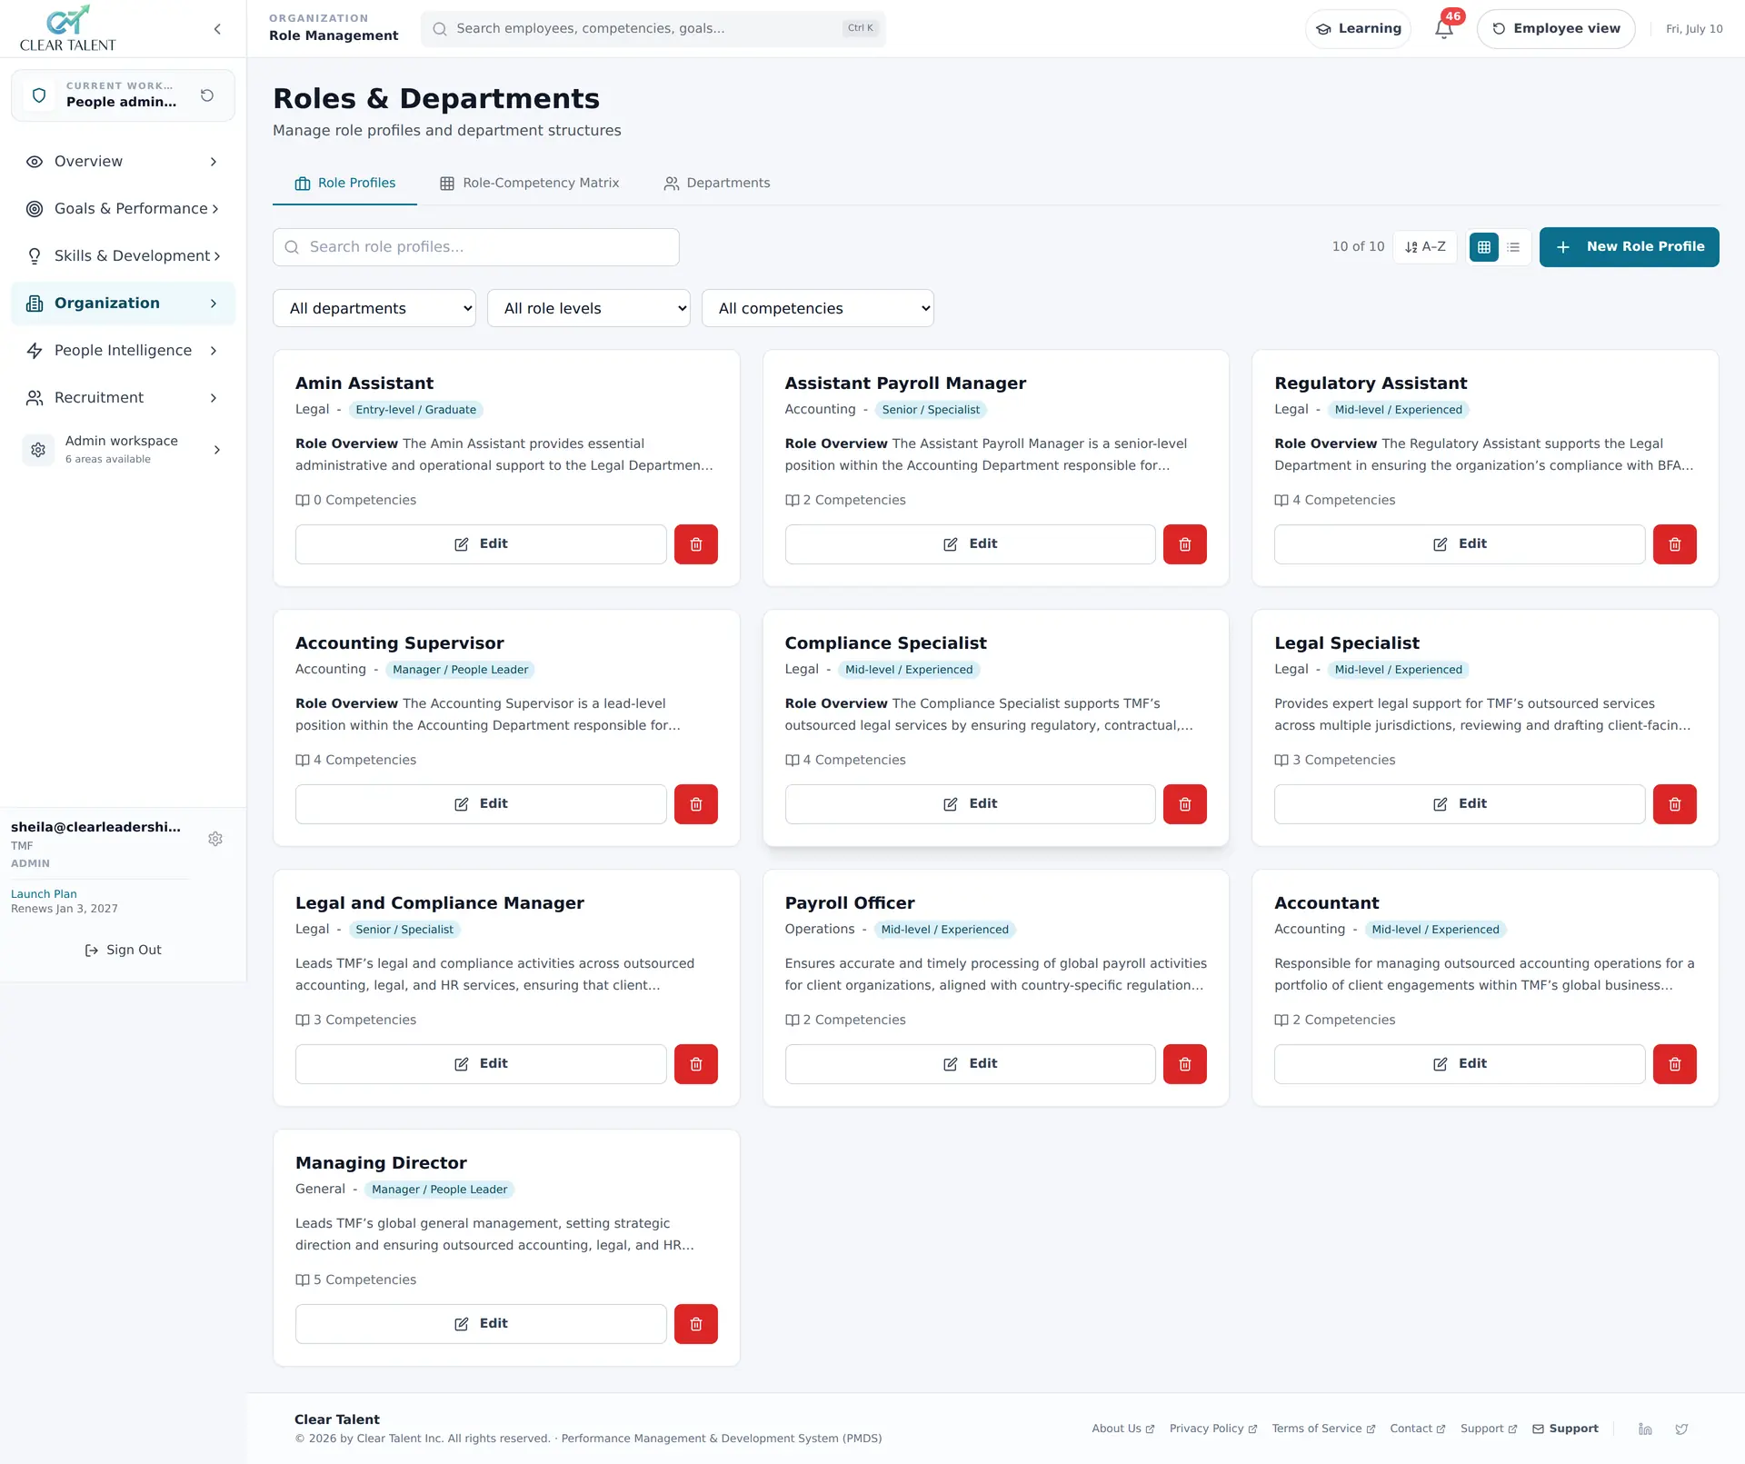
Task: Delete the Accountant role
Action: click(x=1675, y=1064)
